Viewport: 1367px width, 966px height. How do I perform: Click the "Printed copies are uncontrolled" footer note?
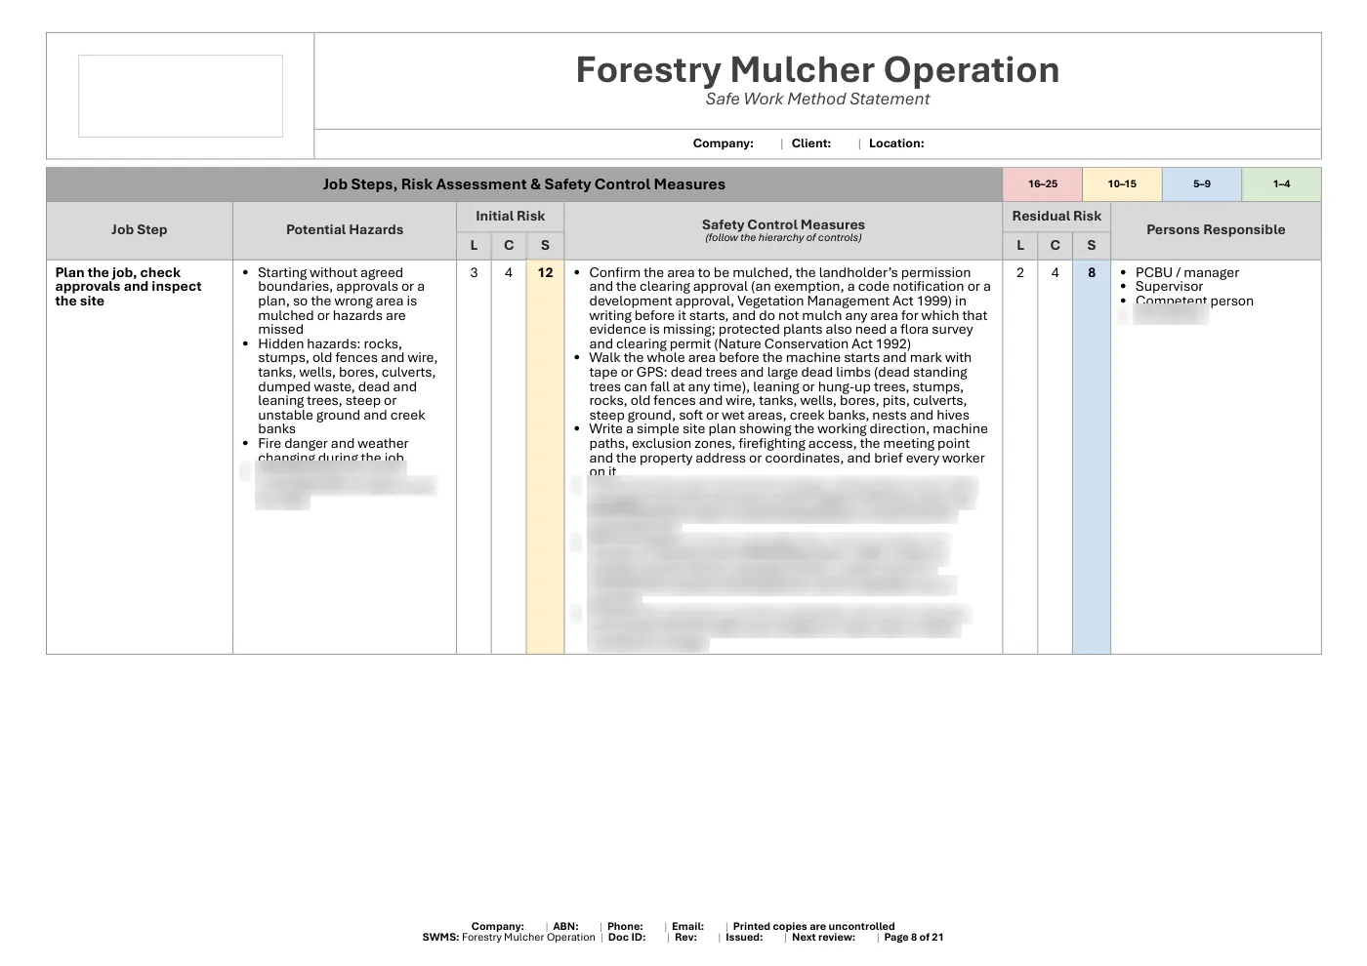coord(814,927)
